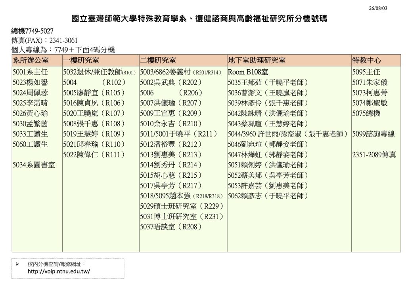Image resolution: width=406 pixels, height=283 pixels.
Task: Select 5051賴俐婷 assistant entry
Action: point(268,165)
